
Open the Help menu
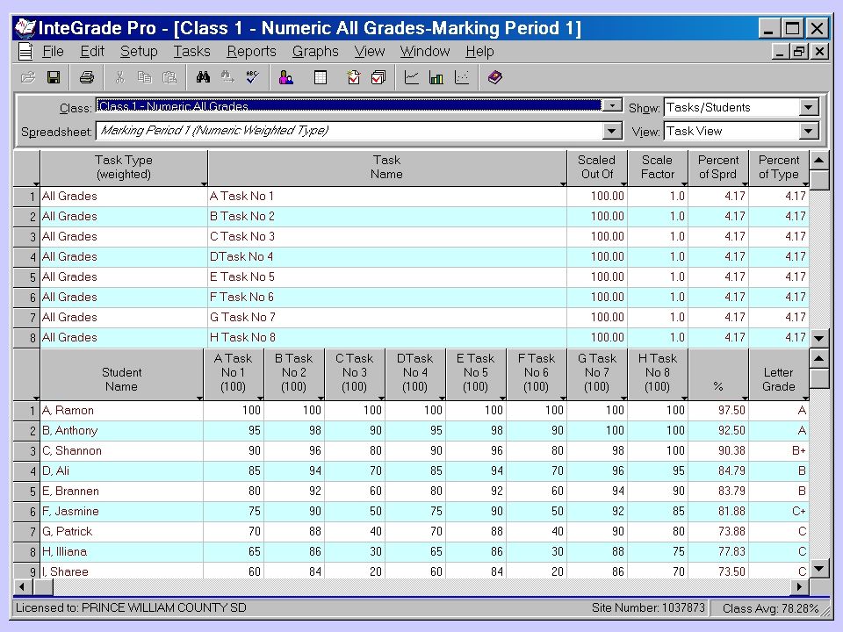[479, 52]
